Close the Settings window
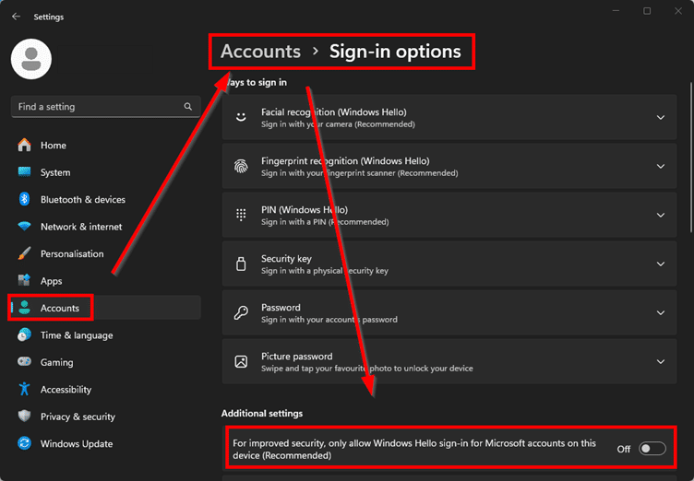Screen dimensions: 694x481 (678, 11)
